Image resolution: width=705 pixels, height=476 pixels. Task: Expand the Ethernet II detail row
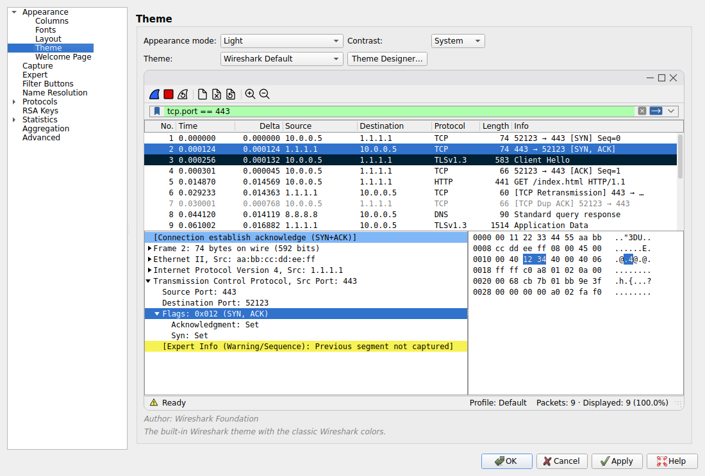pyautogui.click(x=150, y=259)
